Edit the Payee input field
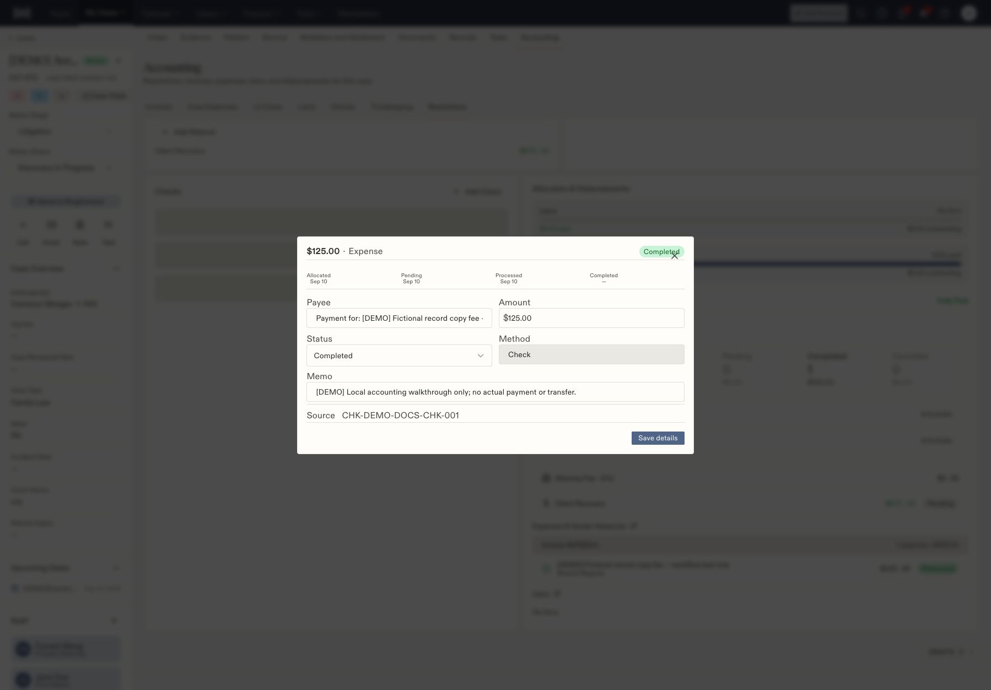991x690 pixels. coord(399,318)
